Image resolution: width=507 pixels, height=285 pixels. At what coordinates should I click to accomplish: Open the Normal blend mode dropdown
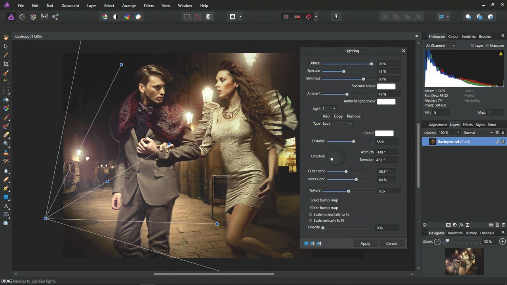click(478, 133)
